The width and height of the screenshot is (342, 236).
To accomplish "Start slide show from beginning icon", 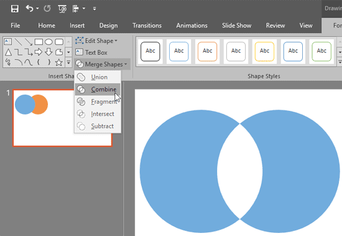I will point(62,9).
